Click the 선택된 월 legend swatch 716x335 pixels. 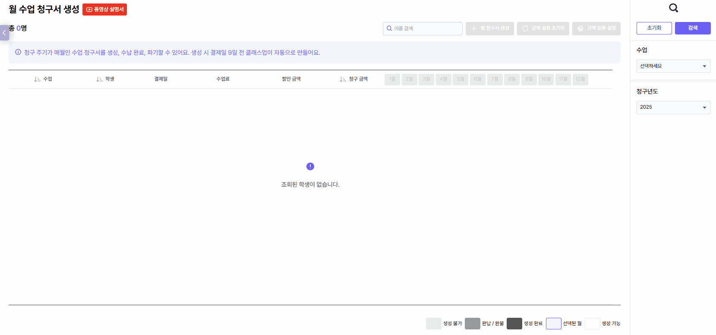pos(554,324)
